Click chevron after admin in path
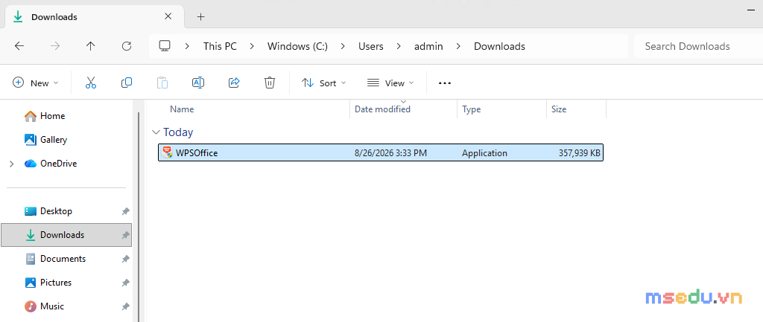763x322 pixels. (x=458, y=46)
